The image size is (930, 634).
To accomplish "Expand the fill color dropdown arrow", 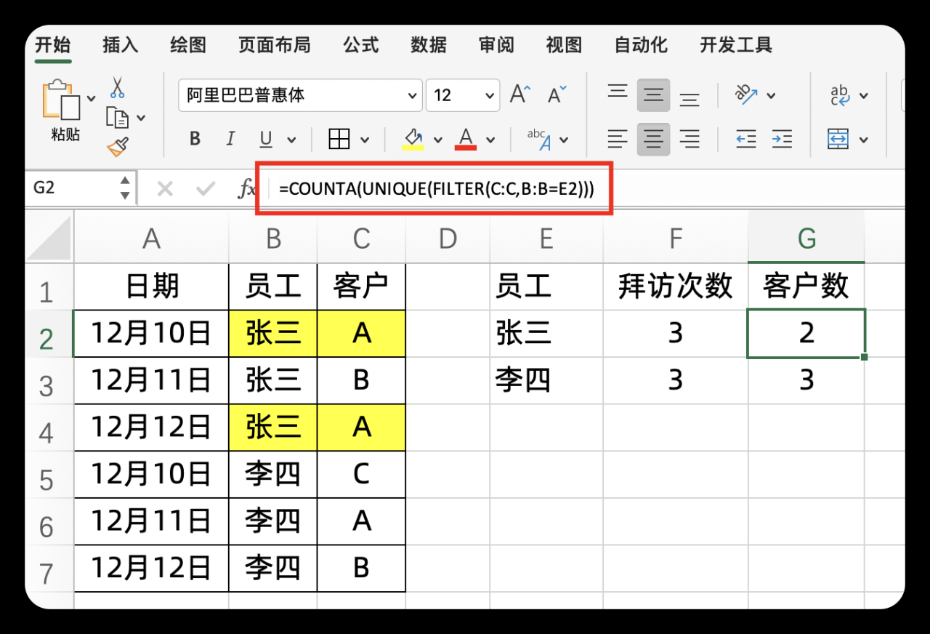I will click(x=438, y=140).
